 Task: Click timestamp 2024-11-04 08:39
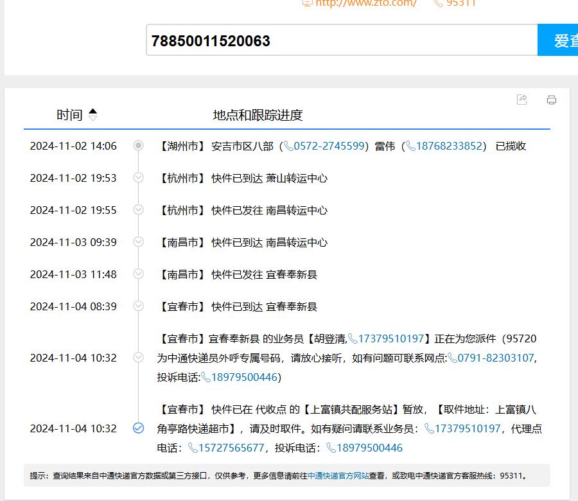(x=73, y=306)
